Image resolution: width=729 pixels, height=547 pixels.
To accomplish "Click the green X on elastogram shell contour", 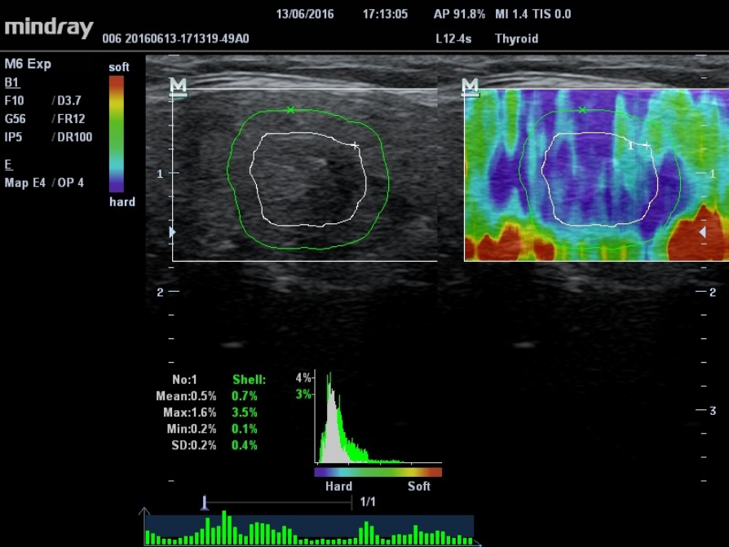I will coord(581,109).
